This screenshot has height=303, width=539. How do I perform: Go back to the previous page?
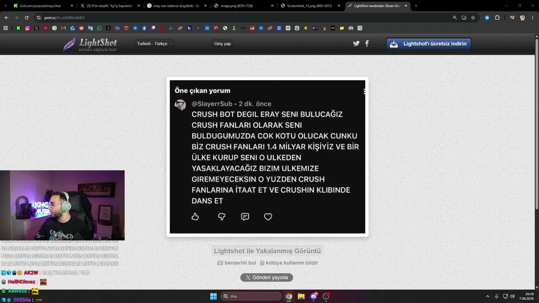(6, 18)
